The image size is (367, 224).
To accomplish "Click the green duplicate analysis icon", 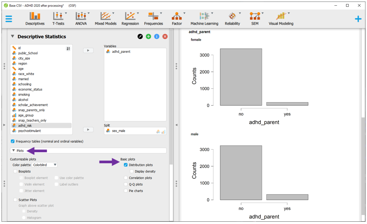I will point(148,36).
